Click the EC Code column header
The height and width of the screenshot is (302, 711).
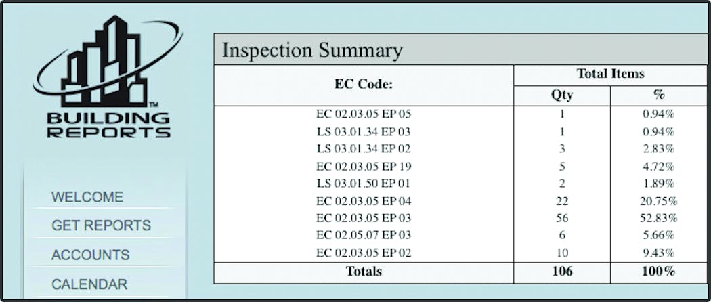364,85
